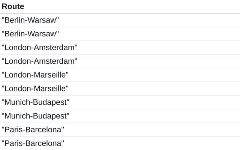Select the last "Paris-Barcelona" row
This screenshot has width=240, height=150.
33,143
